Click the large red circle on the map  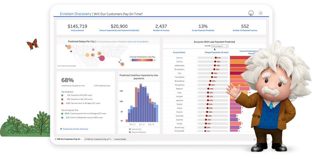pos(102,58)
